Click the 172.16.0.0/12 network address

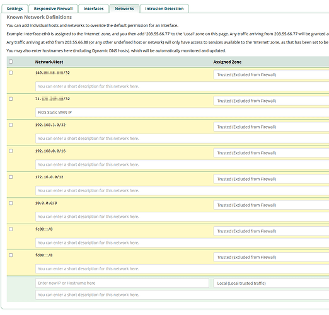49,177
